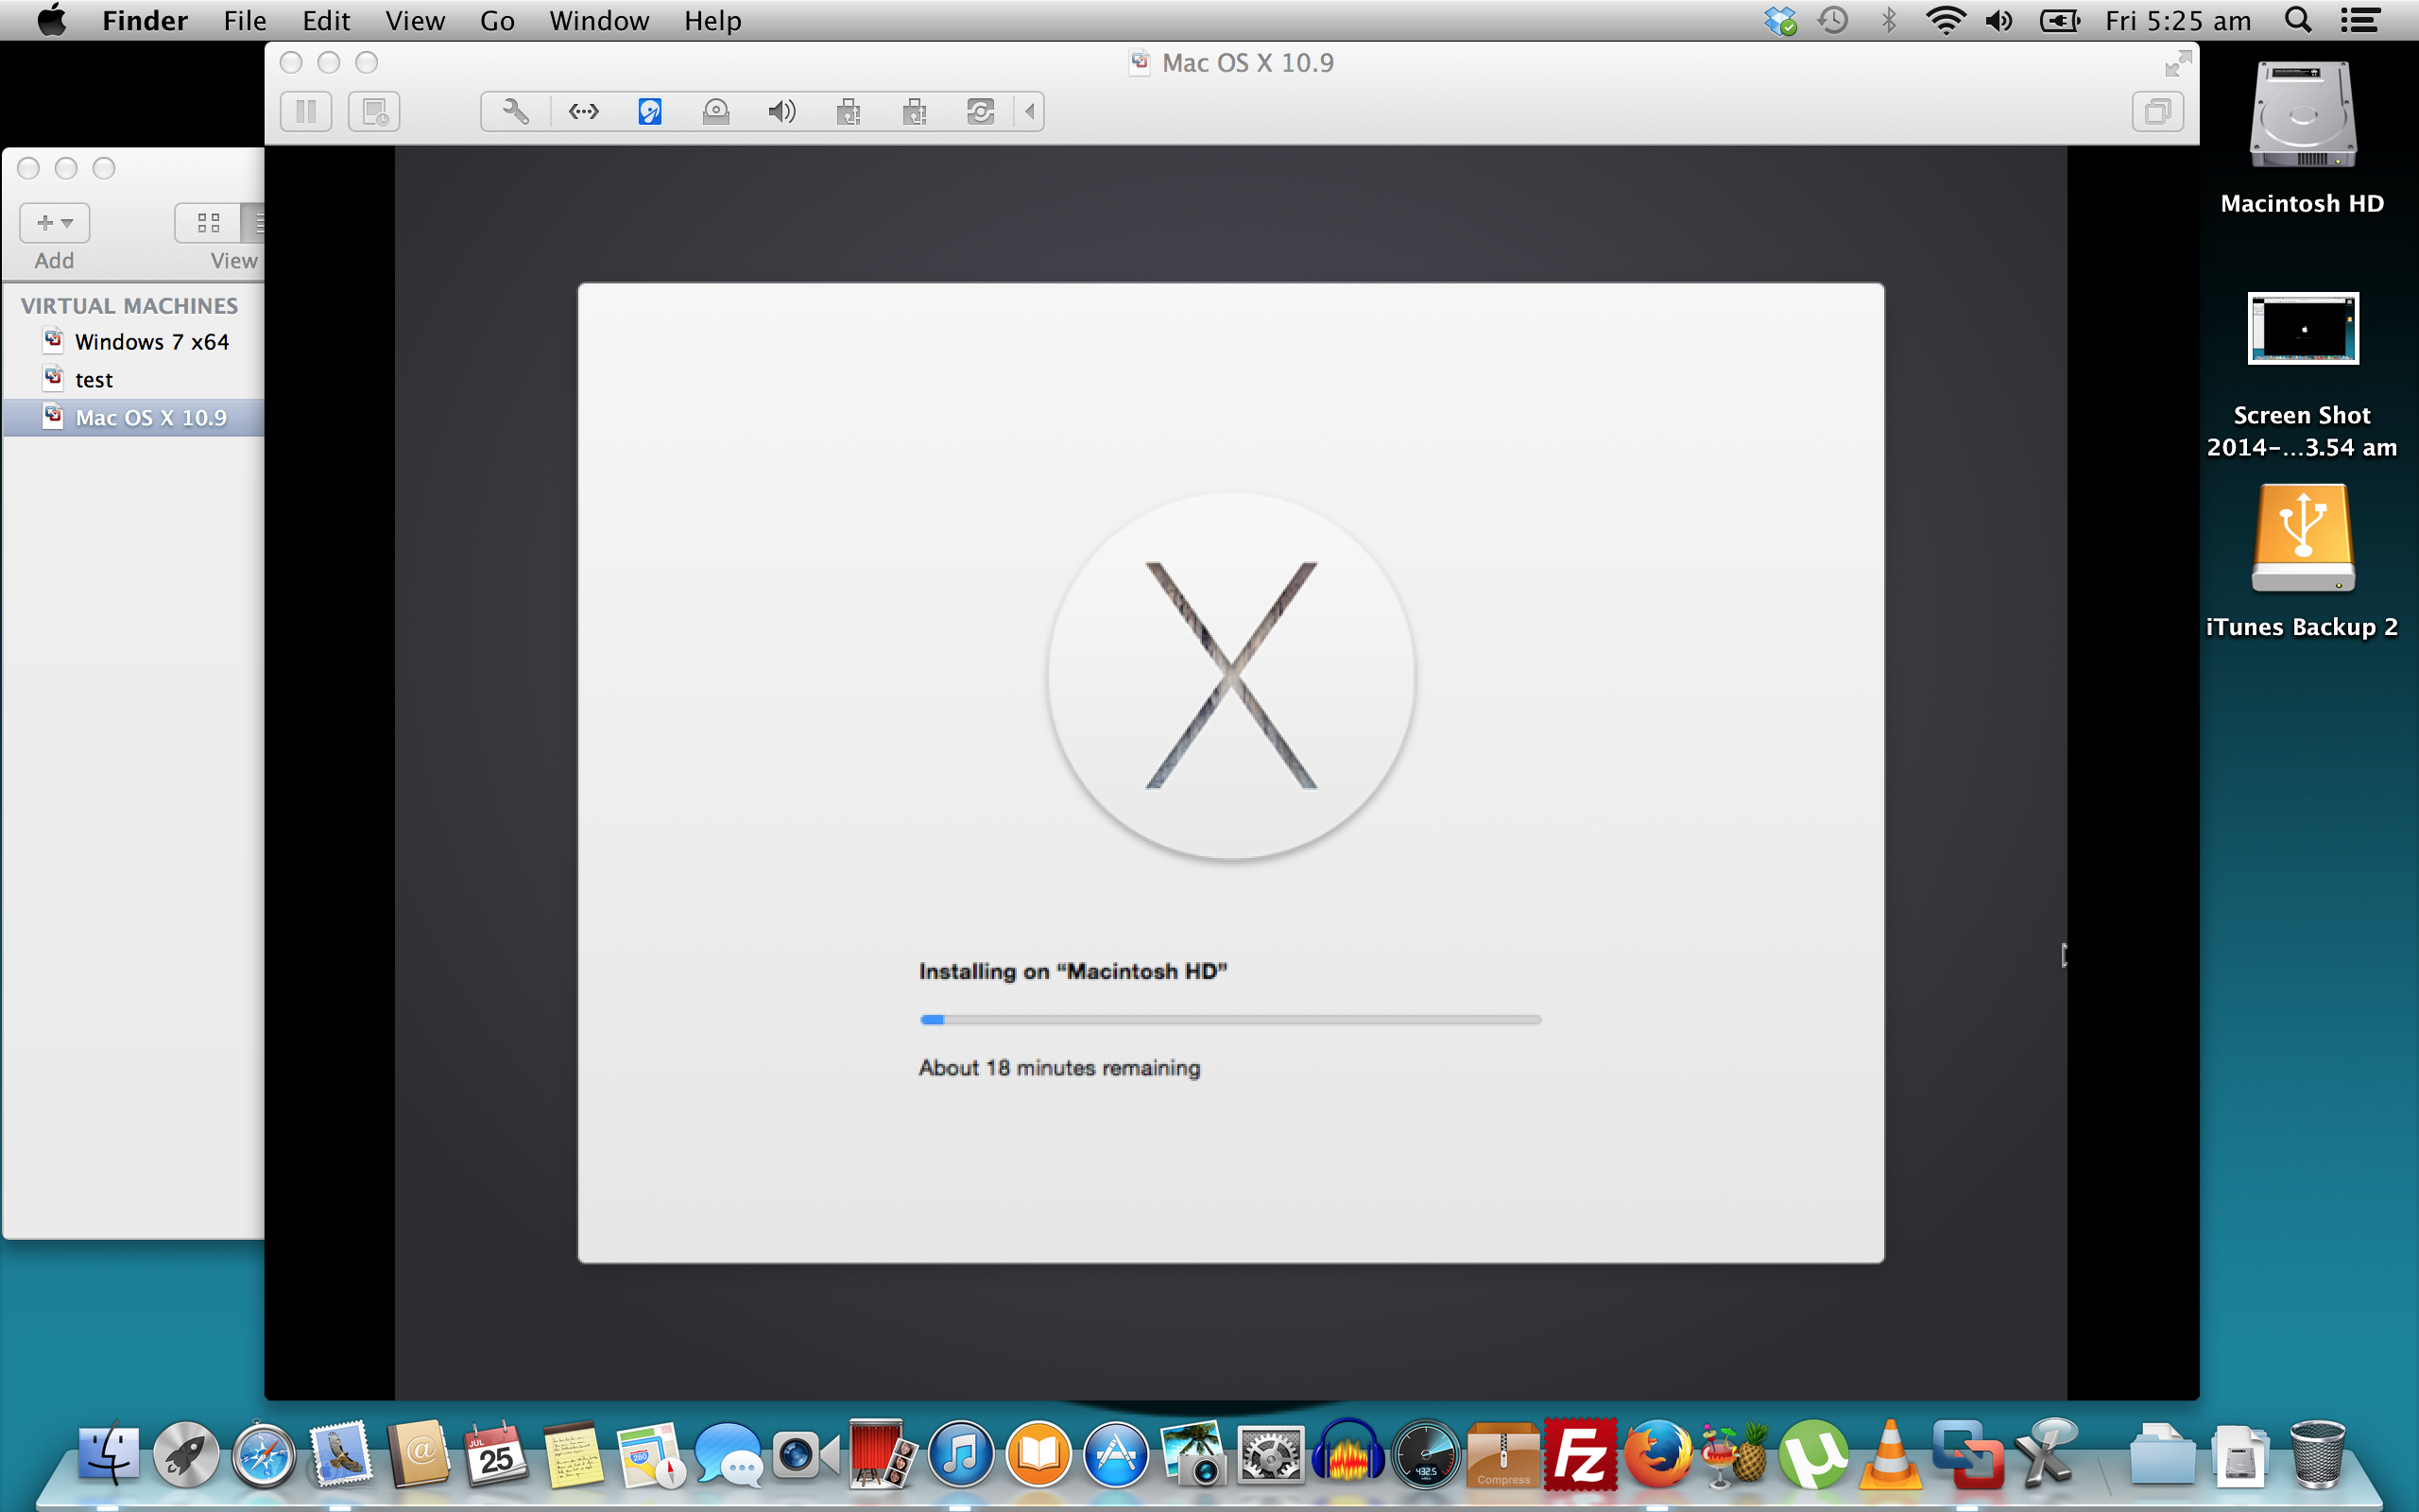Open the Time Machine menu bar icon
Viewport: 2419px width, 1512px height.
[x=1833, y=20]
